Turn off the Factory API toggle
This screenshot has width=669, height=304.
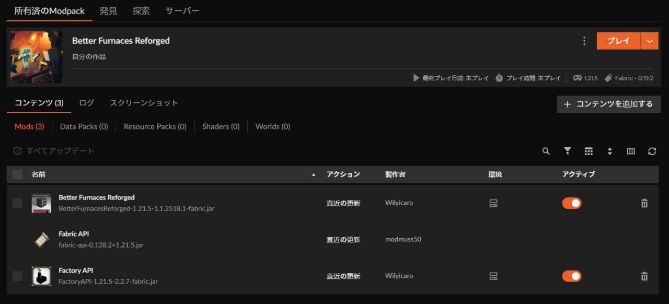tap(571, 276)
